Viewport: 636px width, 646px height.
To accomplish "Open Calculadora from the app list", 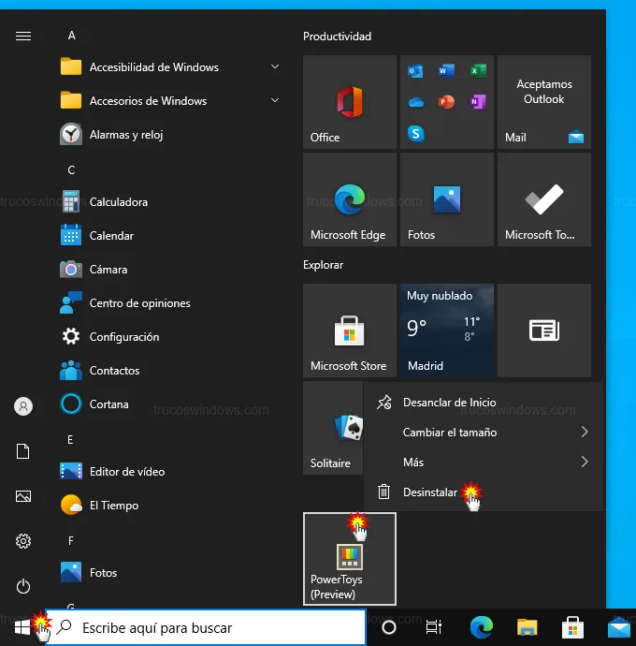I will point(118,202).
